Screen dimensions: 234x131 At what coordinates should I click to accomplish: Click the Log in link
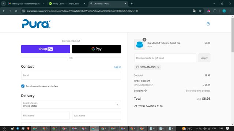tap(118, 67)
